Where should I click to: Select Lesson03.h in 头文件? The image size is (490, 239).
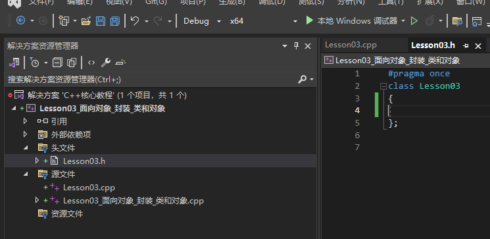point(84,161)
